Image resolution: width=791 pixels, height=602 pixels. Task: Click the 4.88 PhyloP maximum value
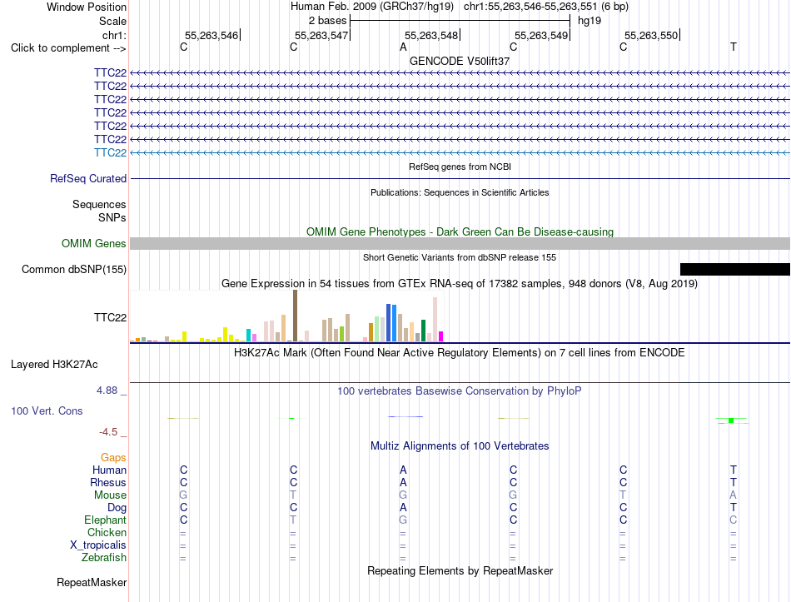(x=107, y=390)
